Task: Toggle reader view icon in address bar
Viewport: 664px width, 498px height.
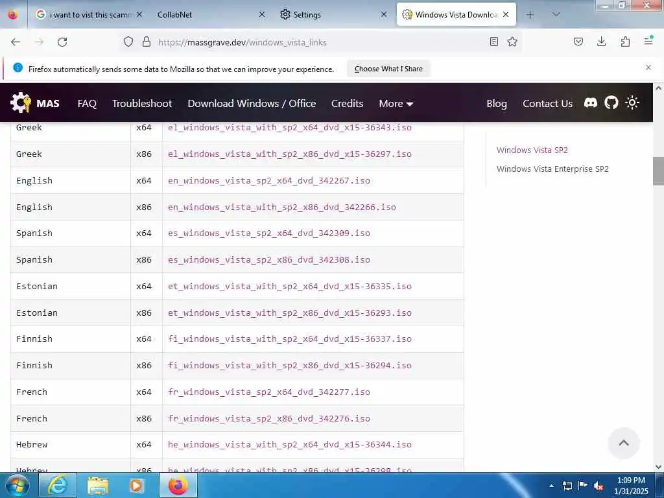Action: pyautogui.click(x=493, y=41)
